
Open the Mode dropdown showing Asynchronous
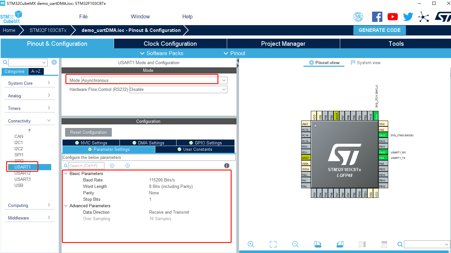click(x=223, y=80)
